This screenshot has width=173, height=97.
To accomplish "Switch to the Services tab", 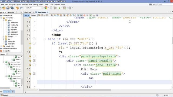I will 11,12.
